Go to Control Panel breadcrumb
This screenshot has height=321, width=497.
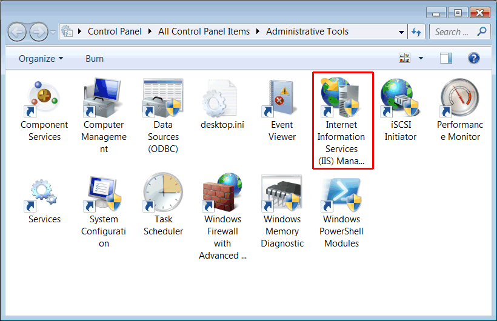point(115,31)
